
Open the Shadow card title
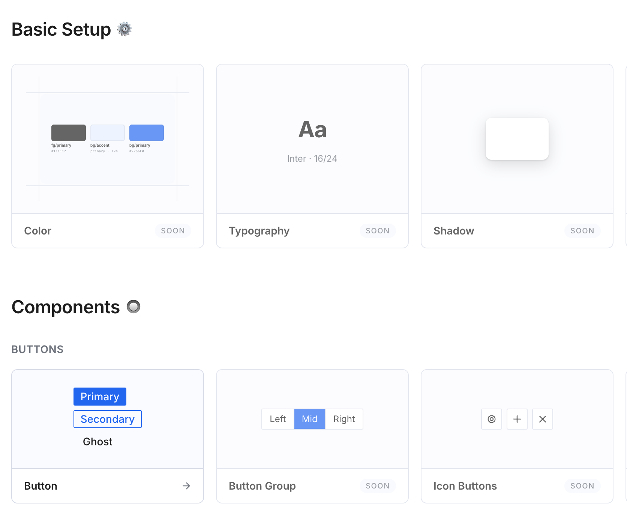pyautogui.click(x=454, y=231)
